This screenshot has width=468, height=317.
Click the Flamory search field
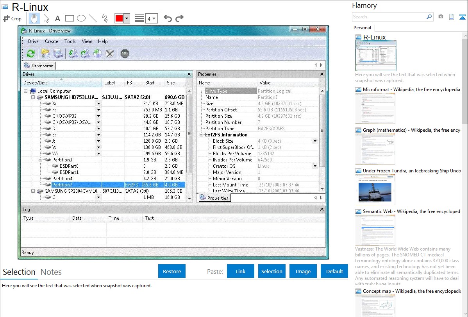point(389,17)
